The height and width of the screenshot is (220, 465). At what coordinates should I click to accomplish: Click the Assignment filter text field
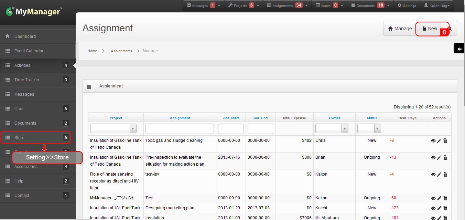click(x=180, y=129)
